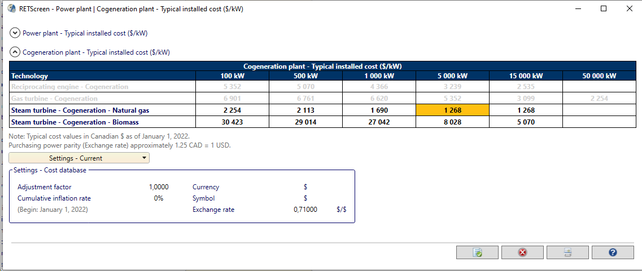Select natural gas 100 kW cell 2 254
The height and width of the screenshot is (271, 642).
tap(232, 110)
